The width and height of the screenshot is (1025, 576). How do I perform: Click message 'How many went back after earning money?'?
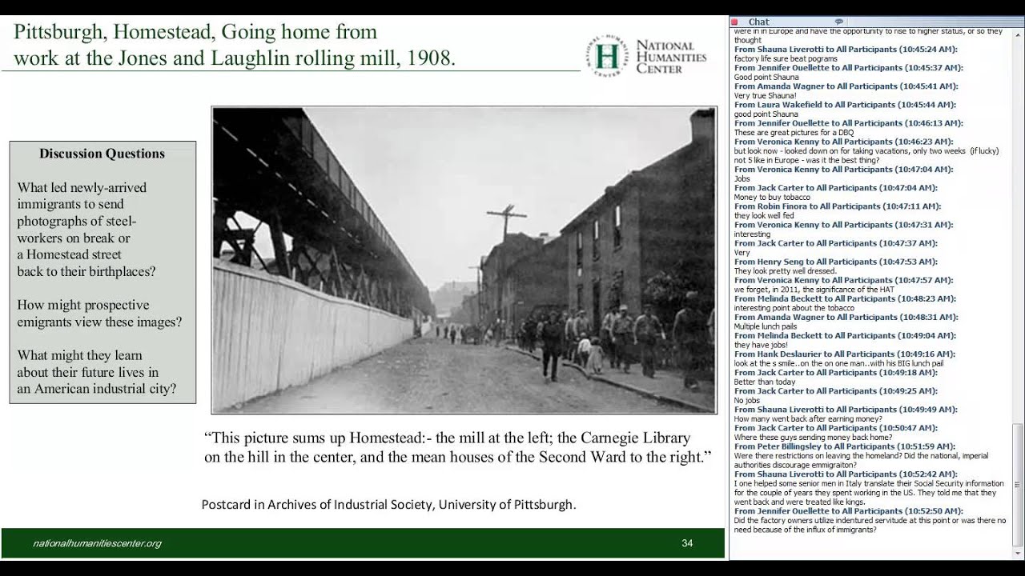(x=808, y=418)
